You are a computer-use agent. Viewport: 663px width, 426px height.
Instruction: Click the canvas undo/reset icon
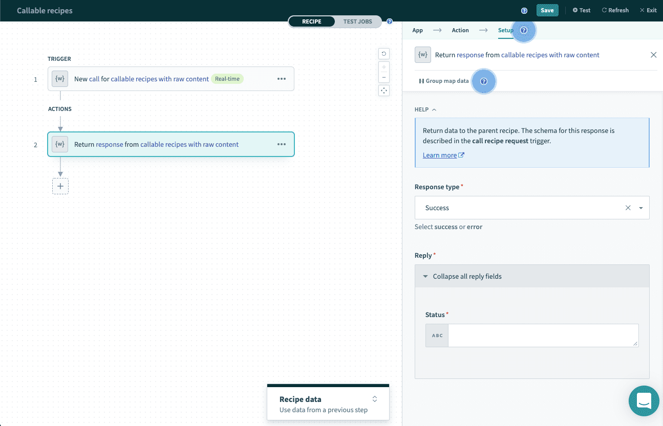pyautogui.click(x=383, y=54)
